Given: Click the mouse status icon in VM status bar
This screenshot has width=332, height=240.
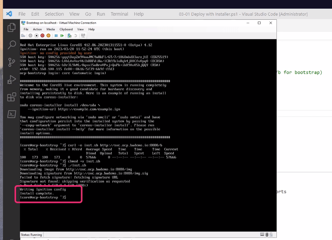Looking at the screenshot, I should point(267,234).
